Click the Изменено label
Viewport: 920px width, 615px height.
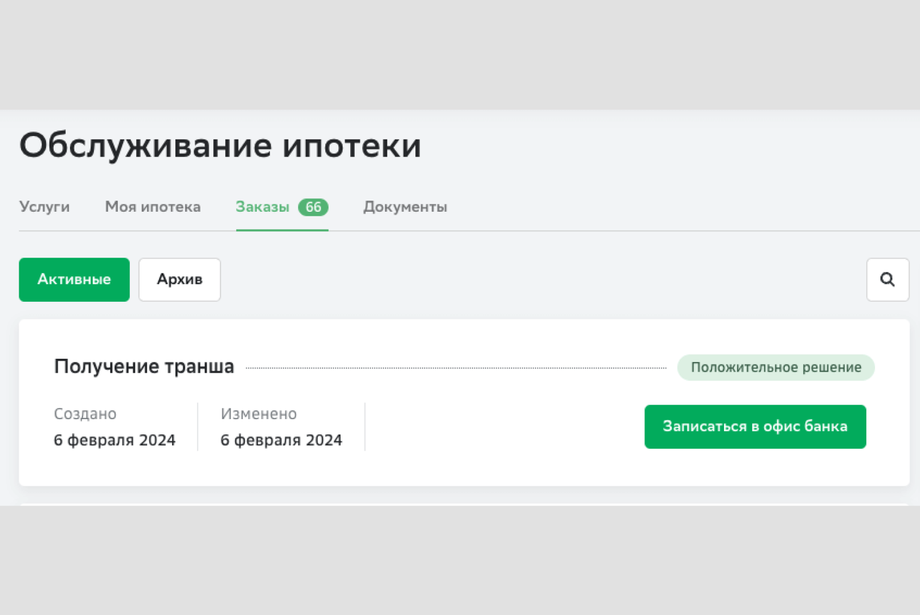click(x=259, y=414)
